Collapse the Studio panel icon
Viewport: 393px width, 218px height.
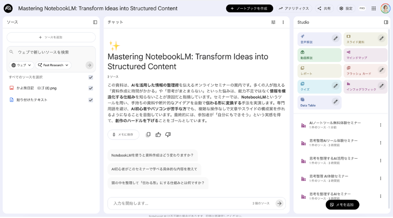pyautogui.click(x=386, y=22)
